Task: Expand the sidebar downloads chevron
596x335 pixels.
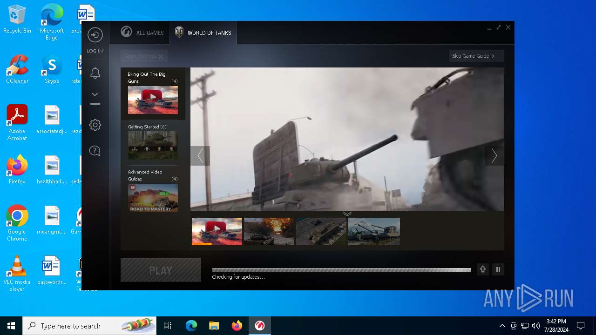Action: (x=95, y=94)
